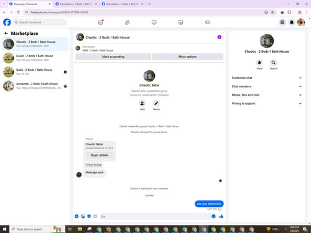This screenshot has height=233, width=311.
Task: Select the 'Are you interested.' sent message
Action: (209, 204)
